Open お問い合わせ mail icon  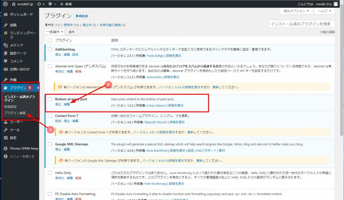tap(6, 69)
